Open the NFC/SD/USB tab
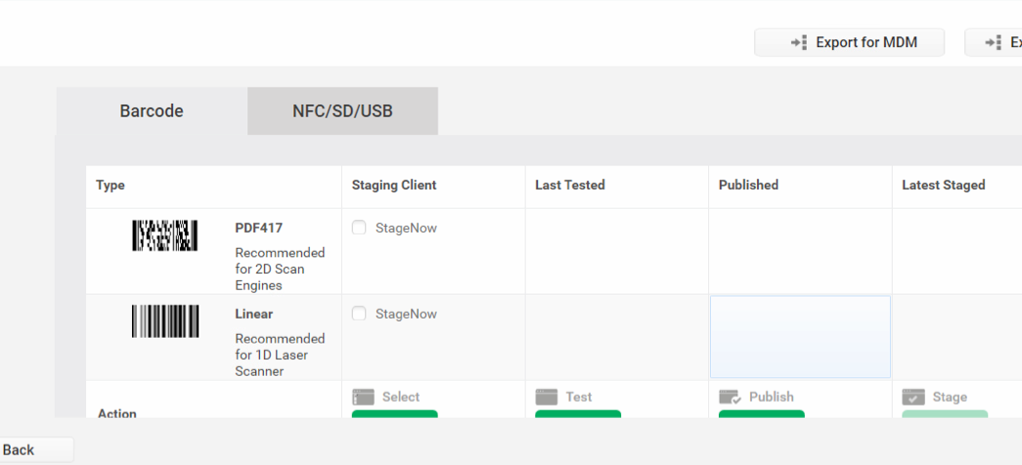Viewport: 1022px width, 465px height. (x=342, y=111)
